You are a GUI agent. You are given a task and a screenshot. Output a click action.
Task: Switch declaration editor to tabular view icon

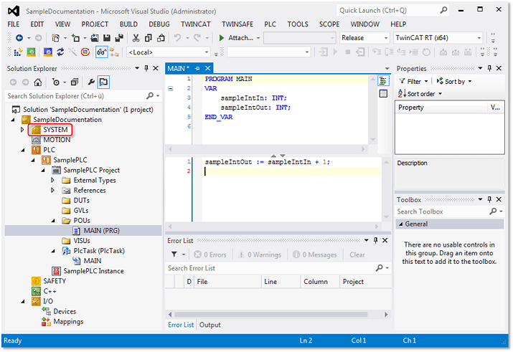[383, 93]
